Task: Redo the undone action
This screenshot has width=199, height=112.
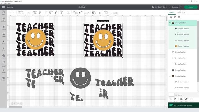Action: (14, 12)
